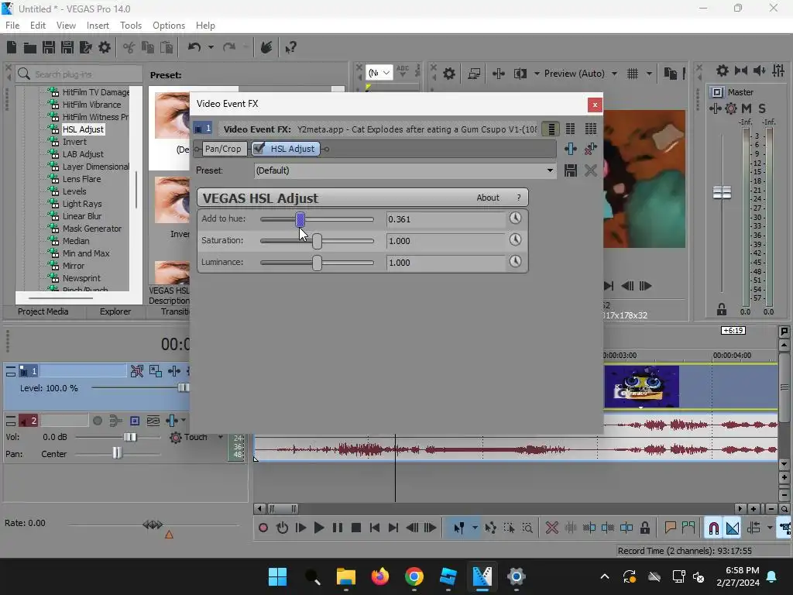
Task: Toggle Automatic Crossfades button
Action: (x=733, y=528)
